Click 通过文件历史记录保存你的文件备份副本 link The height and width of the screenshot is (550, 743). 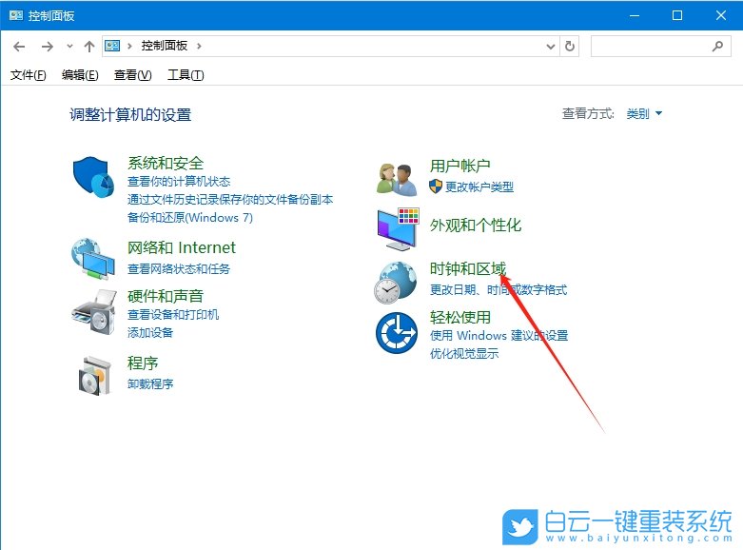pyautogui.click(x=230, y=200)
